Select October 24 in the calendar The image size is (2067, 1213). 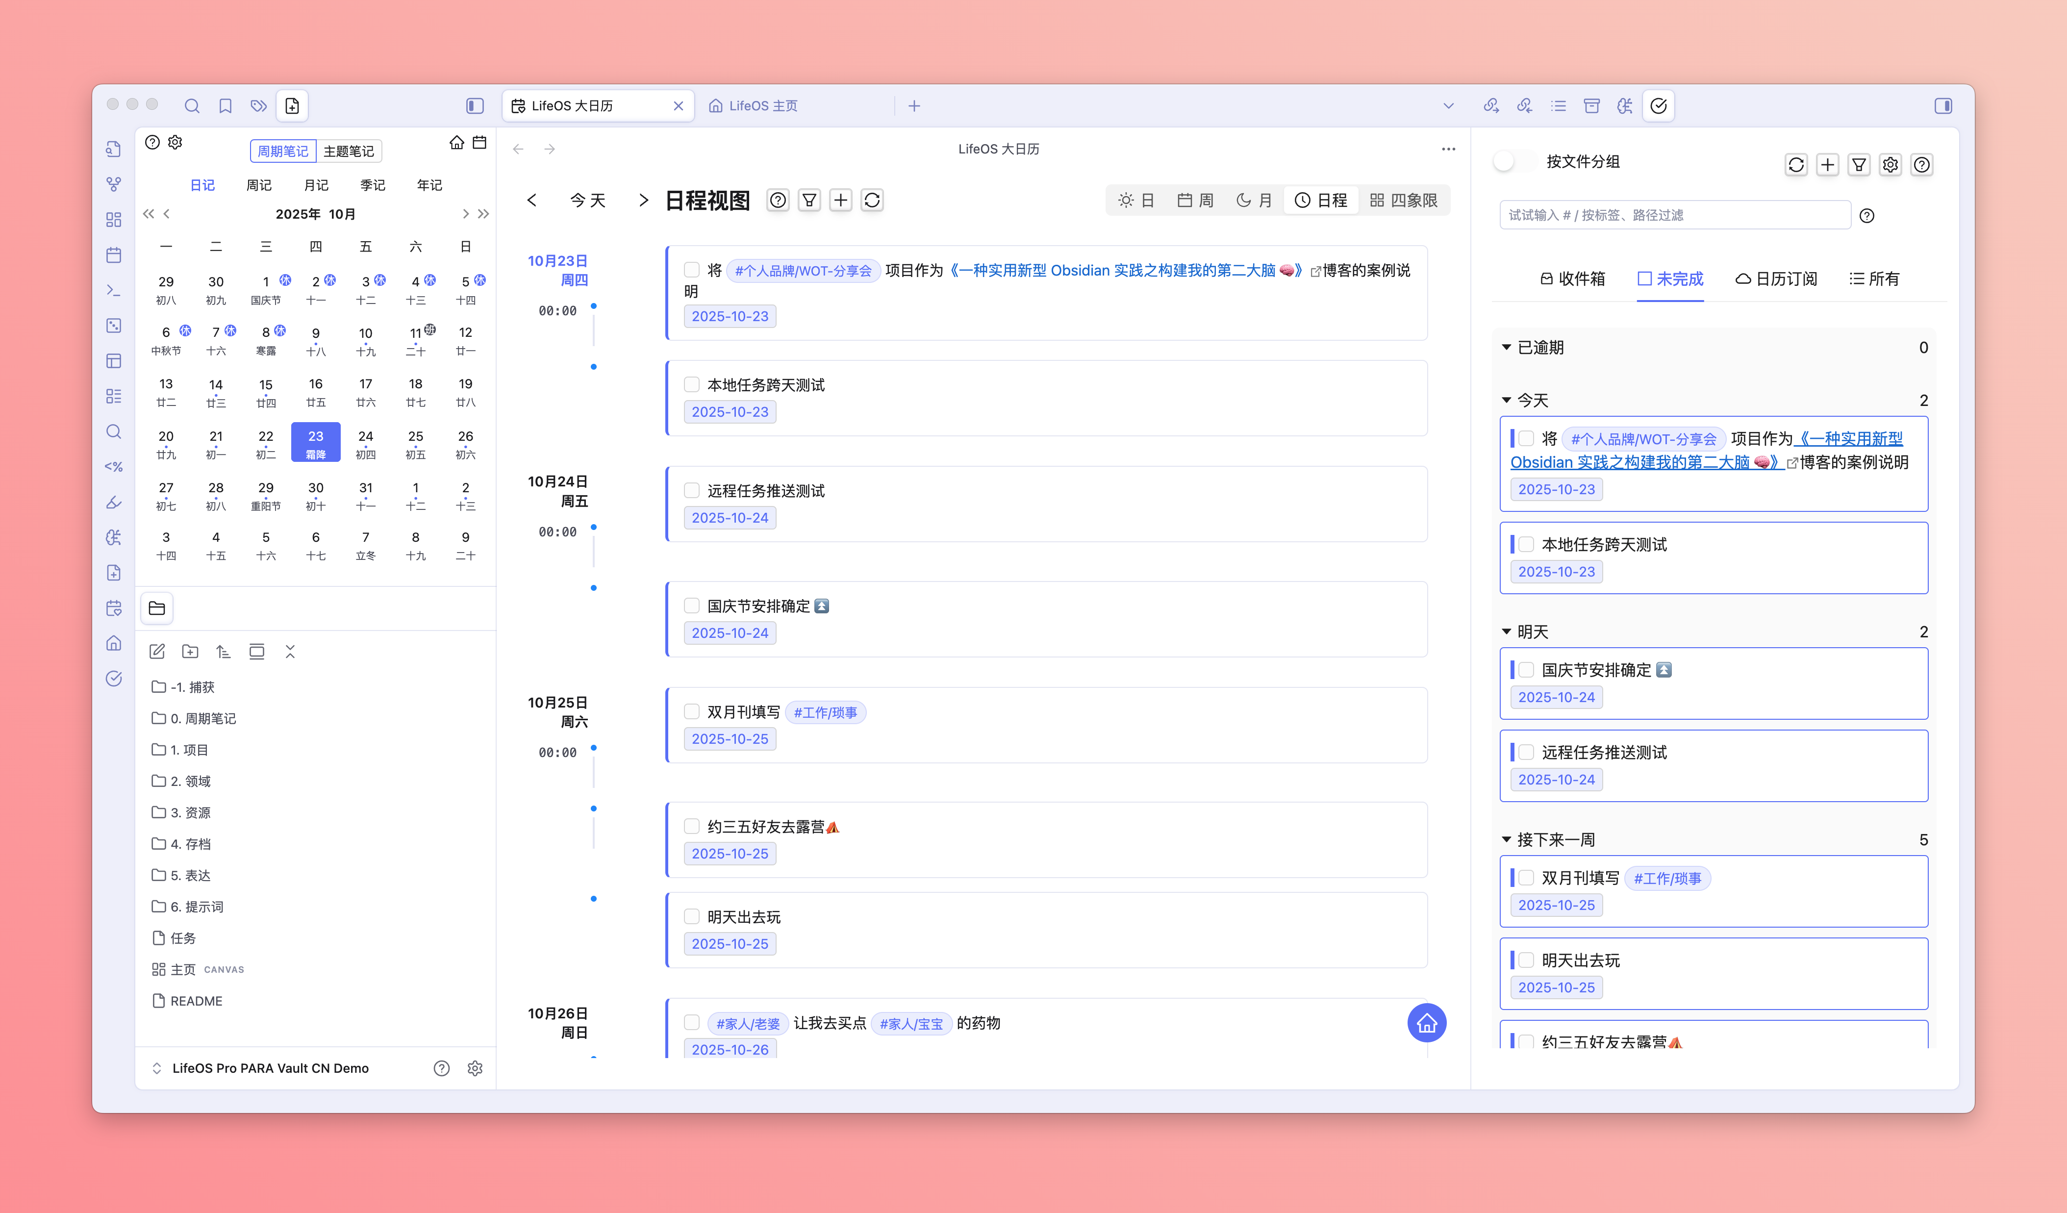366,443
